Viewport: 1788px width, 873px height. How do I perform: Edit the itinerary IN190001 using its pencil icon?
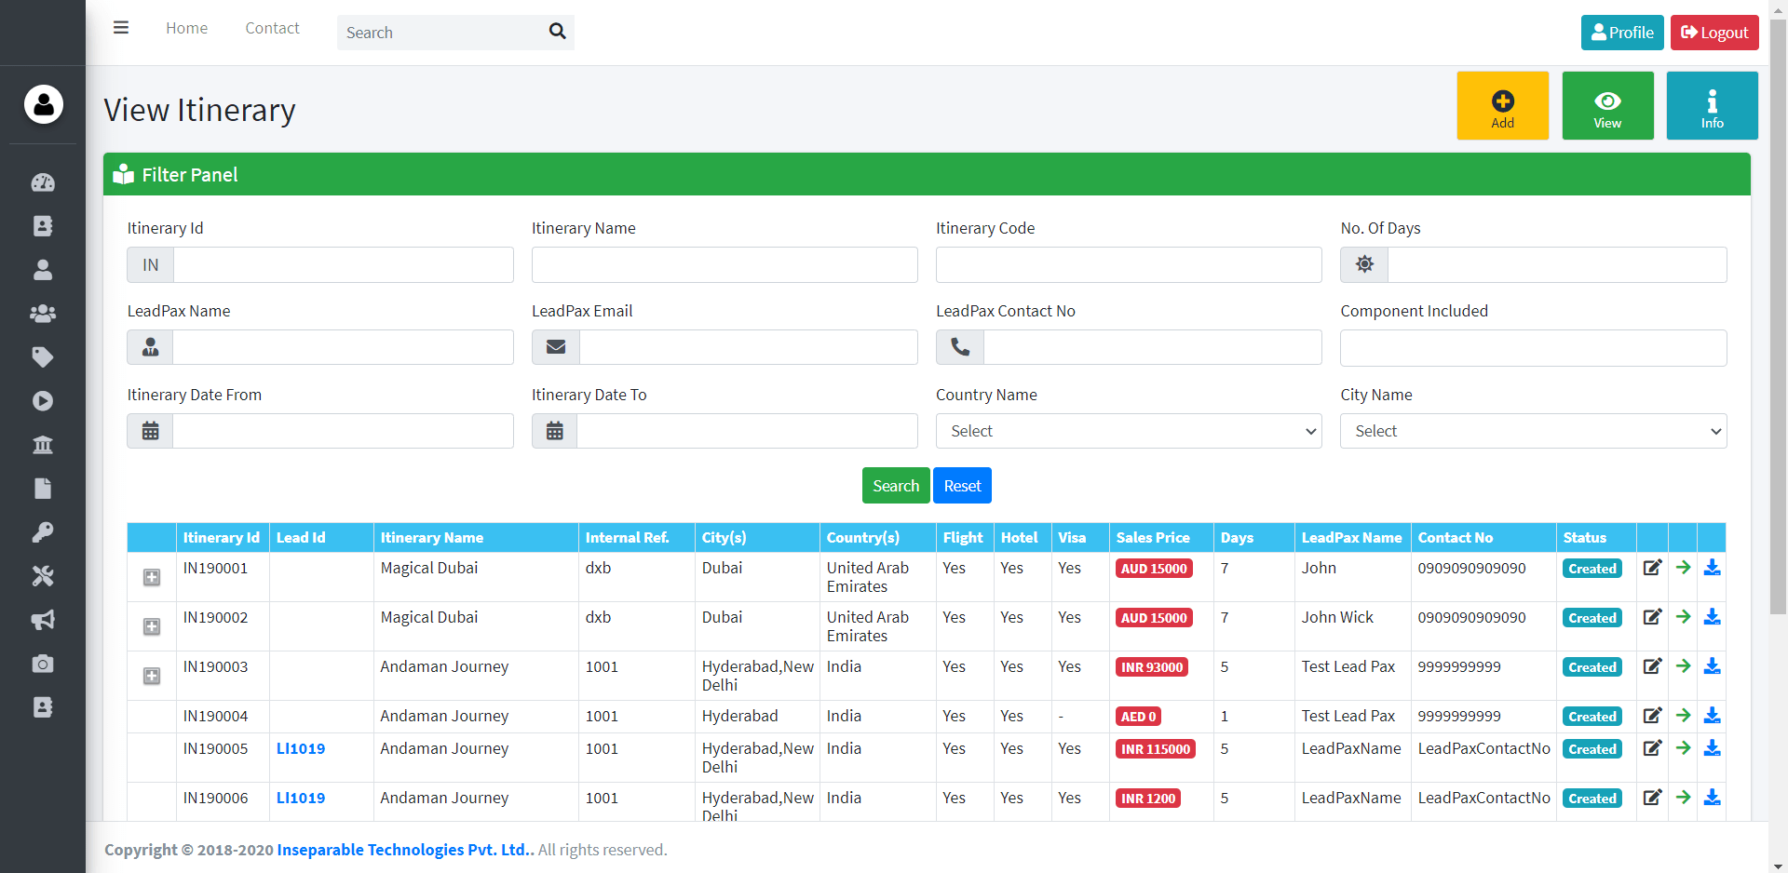click(1652, 568)
